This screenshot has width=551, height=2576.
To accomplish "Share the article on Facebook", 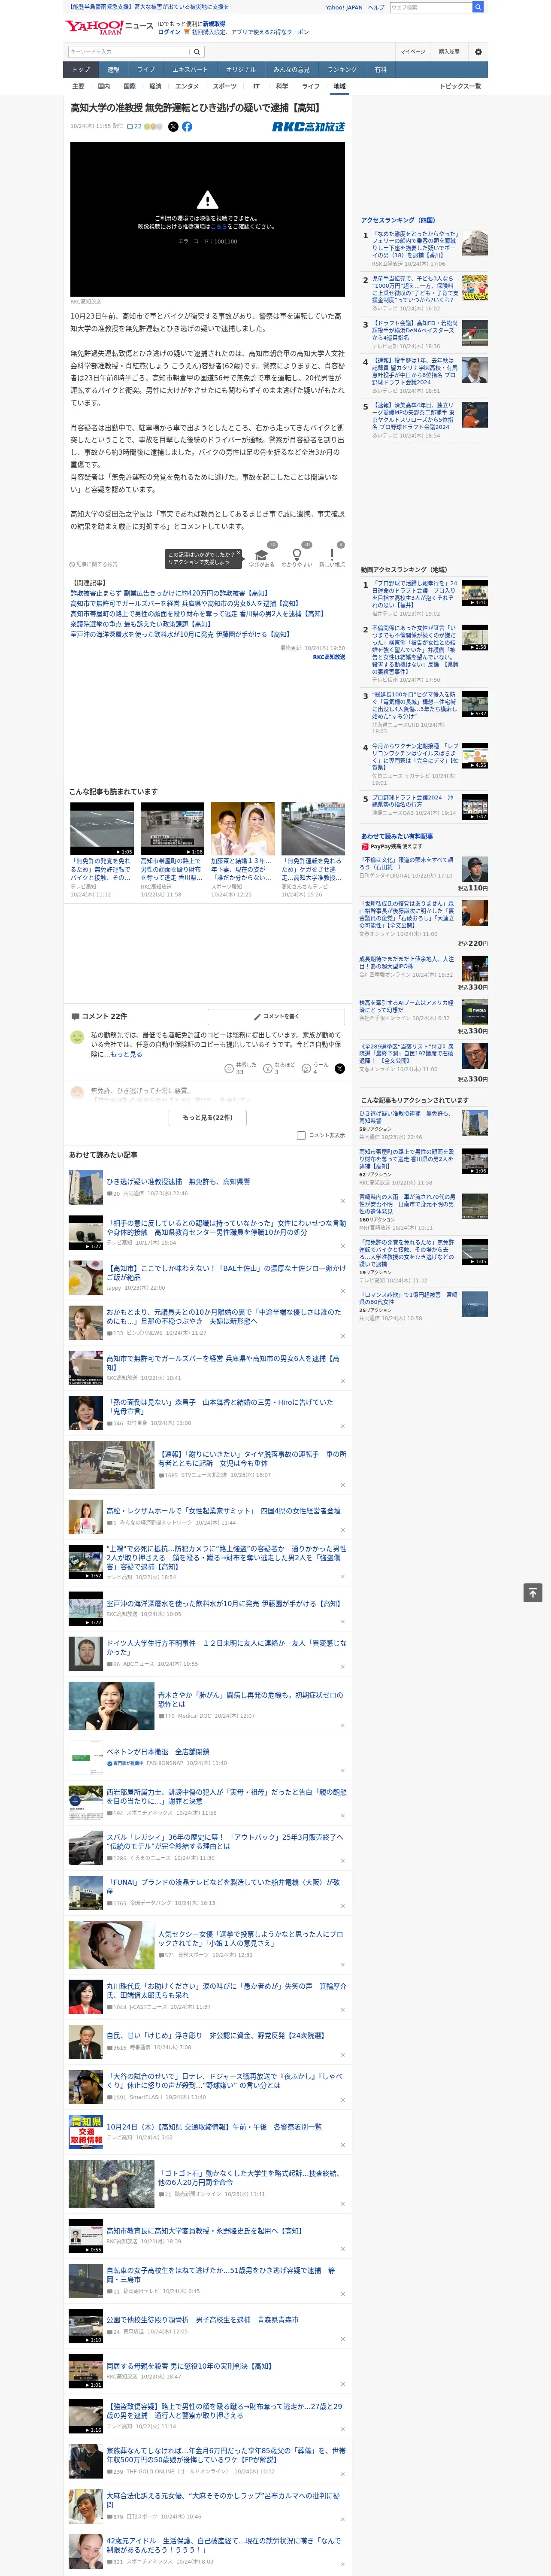I will (187, 127).
